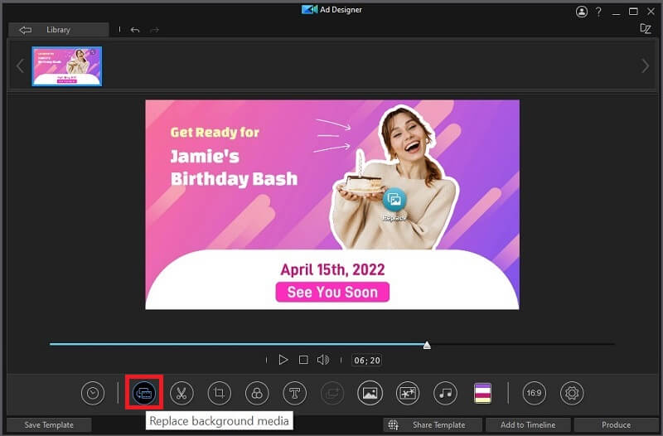This screenshot has width=663, height=436.
Task: Click the background music note icon
Action: click(446, 392)
